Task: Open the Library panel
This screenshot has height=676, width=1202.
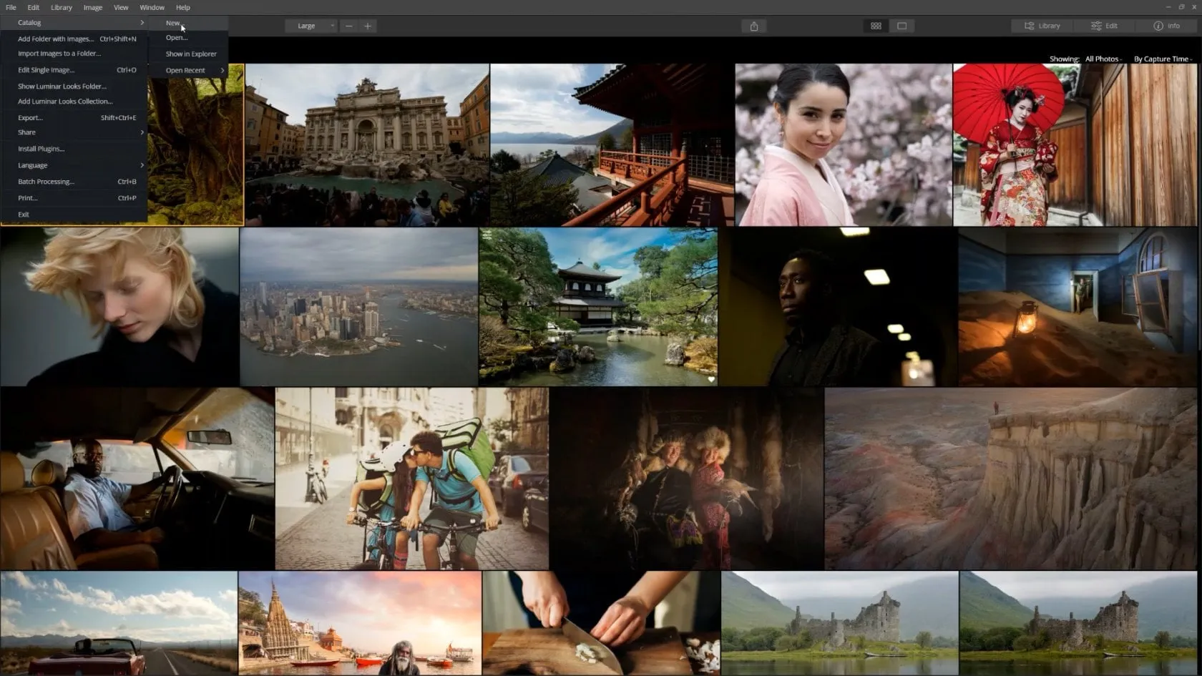Action: coord(1042,26)
